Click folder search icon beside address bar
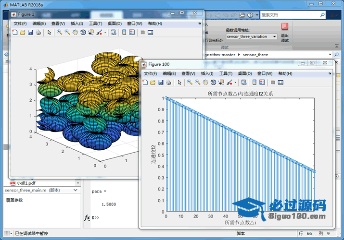344x240 pixels. tap(336, 54)
